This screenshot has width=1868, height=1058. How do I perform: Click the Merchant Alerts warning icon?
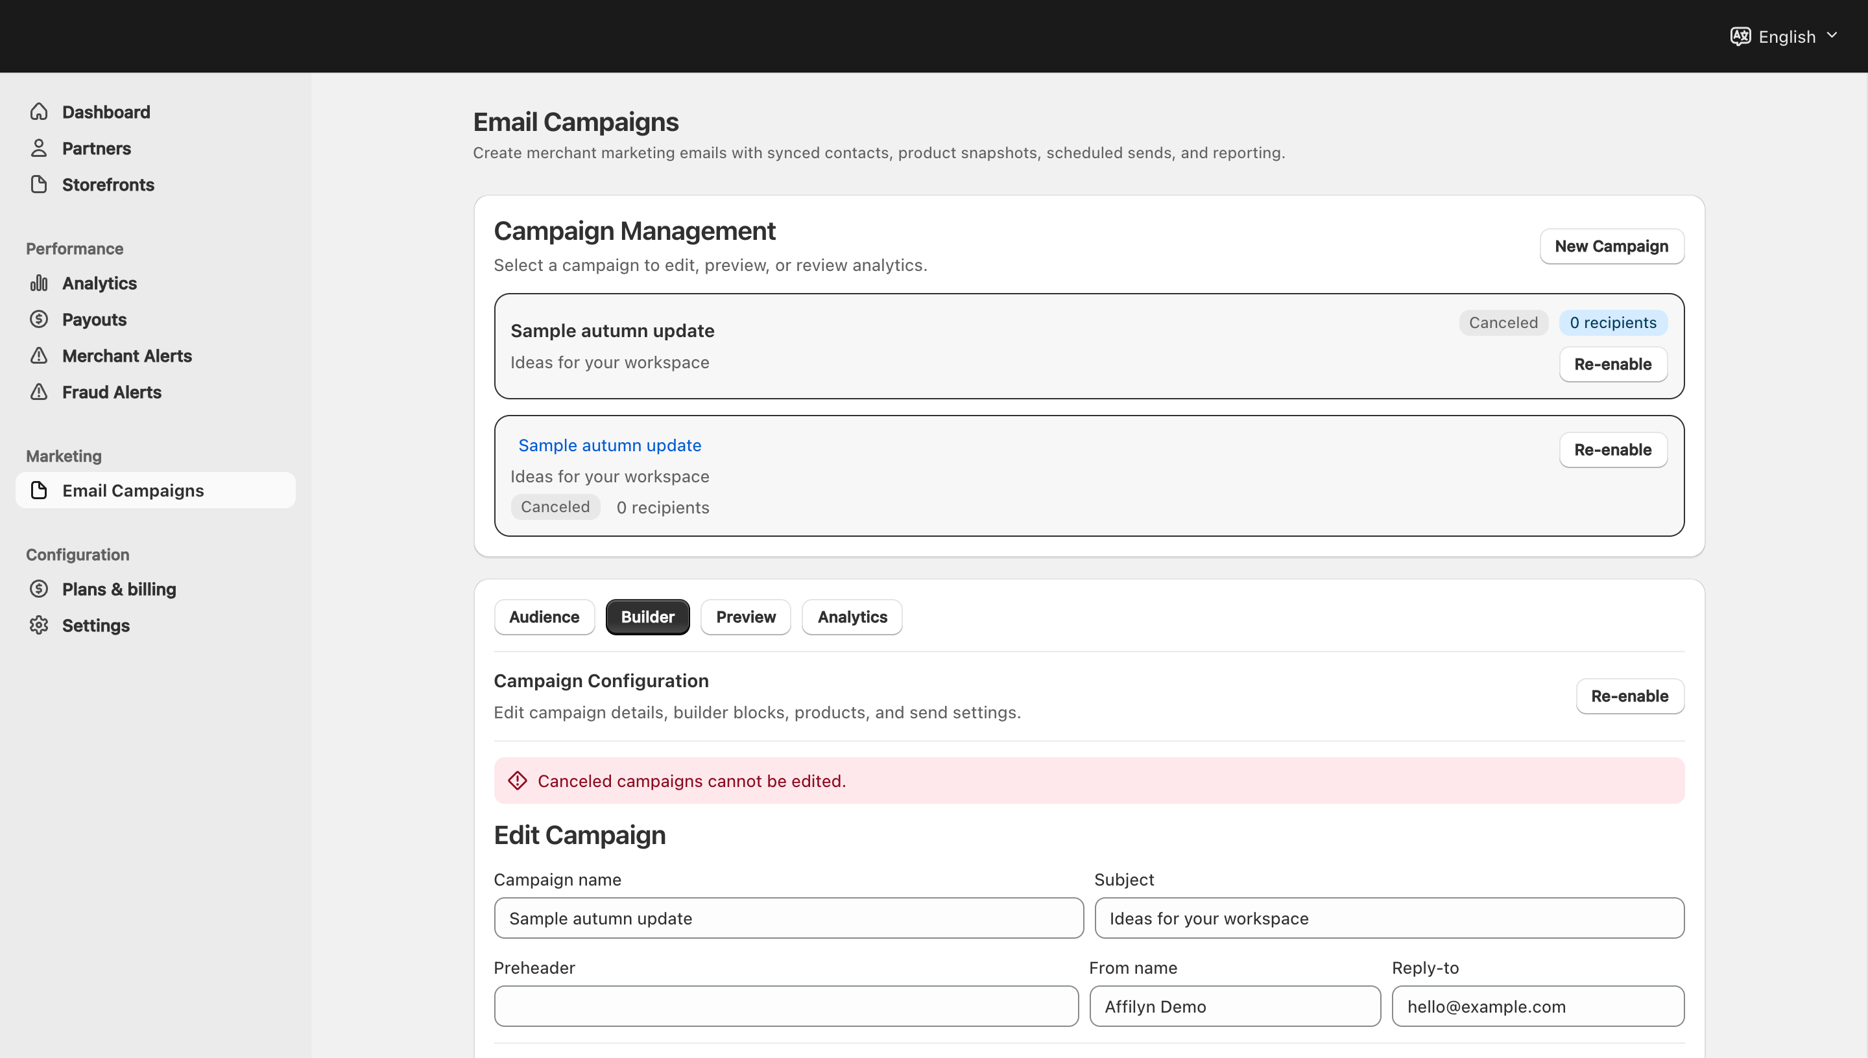[x=40, y=356]
